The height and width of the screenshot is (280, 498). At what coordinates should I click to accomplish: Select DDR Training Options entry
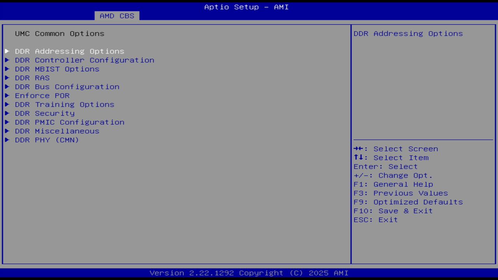tap(65, 105)
